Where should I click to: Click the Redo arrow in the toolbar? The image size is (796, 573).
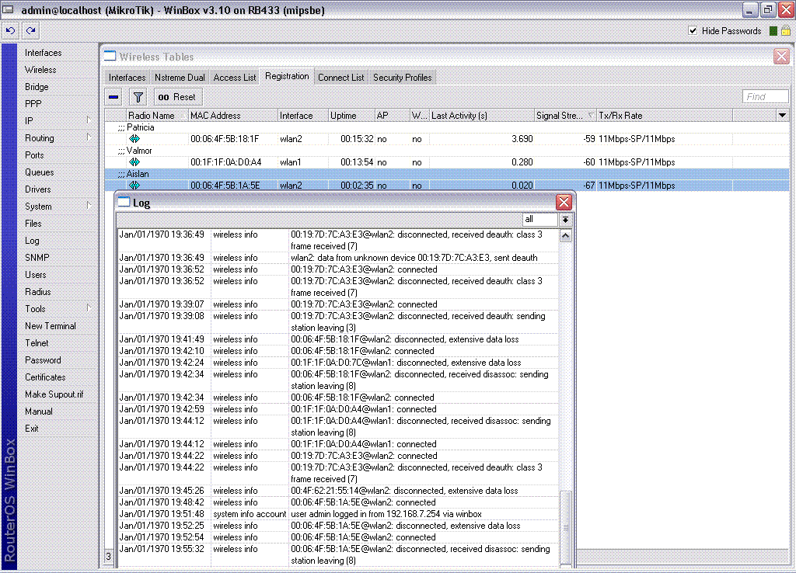pos(30,30)
